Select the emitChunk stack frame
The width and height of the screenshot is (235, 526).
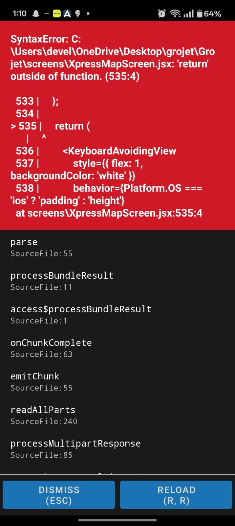click(117, 381)
